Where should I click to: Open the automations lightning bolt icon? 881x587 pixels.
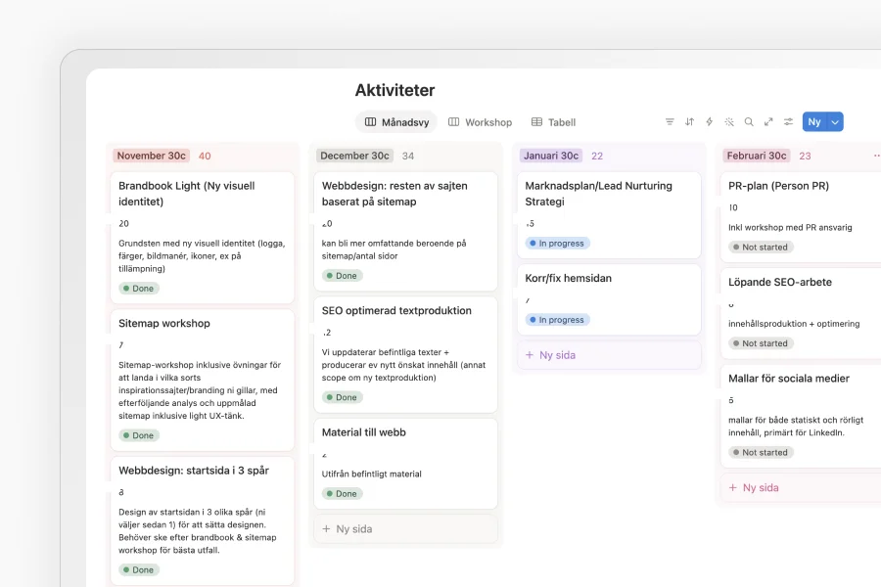(x=709, y=122)
